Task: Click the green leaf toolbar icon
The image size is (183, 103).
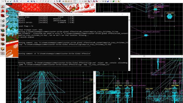Action: click(114, 1)
